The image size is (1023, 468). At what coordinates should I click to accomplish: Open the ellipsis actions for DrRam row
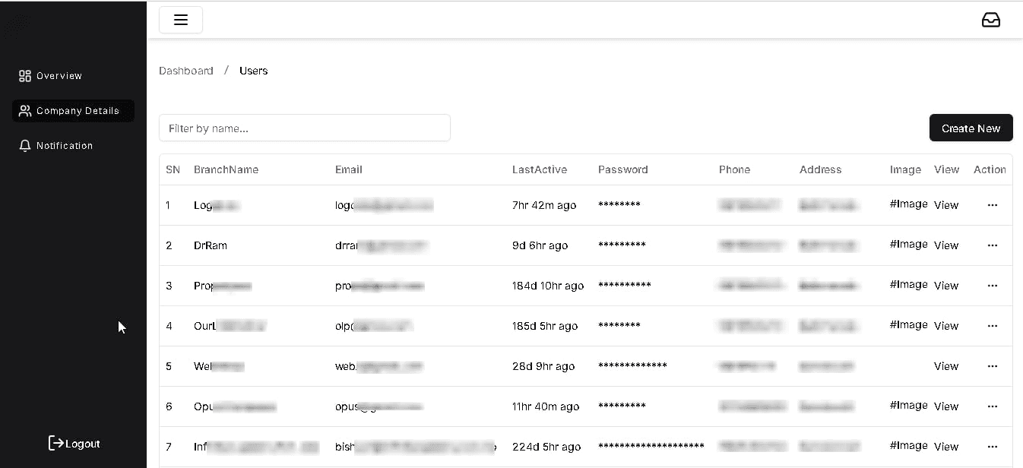click(x=992, y=245)
